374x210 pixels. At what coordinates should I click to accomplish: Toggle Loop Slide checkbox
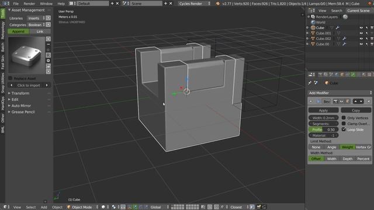[344, 129]
